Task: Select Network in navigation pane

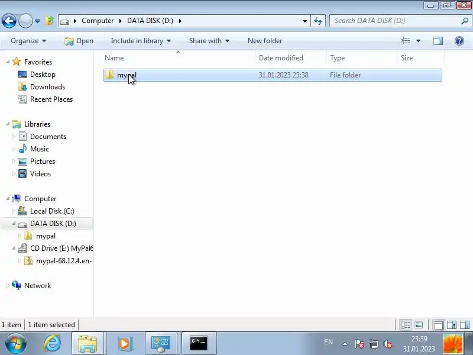Action: pyautogui.click(x=37, y=286)
